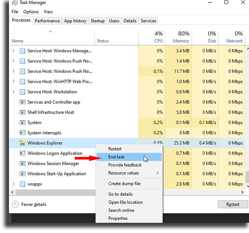Image resolution: width=249 pixels, height=233 pixels.
Task: Click the 25.3 MB memory cell
Action: [178, 143]
